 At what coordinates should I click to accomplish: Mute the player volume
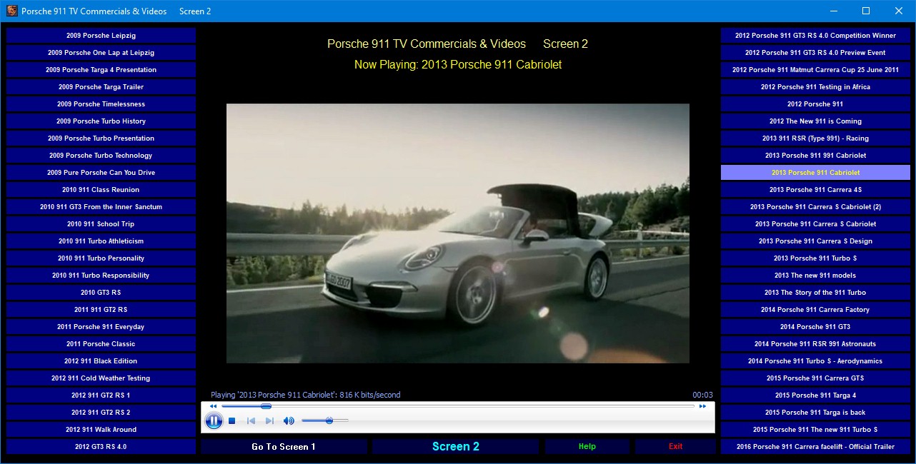(x=289, y=421)
